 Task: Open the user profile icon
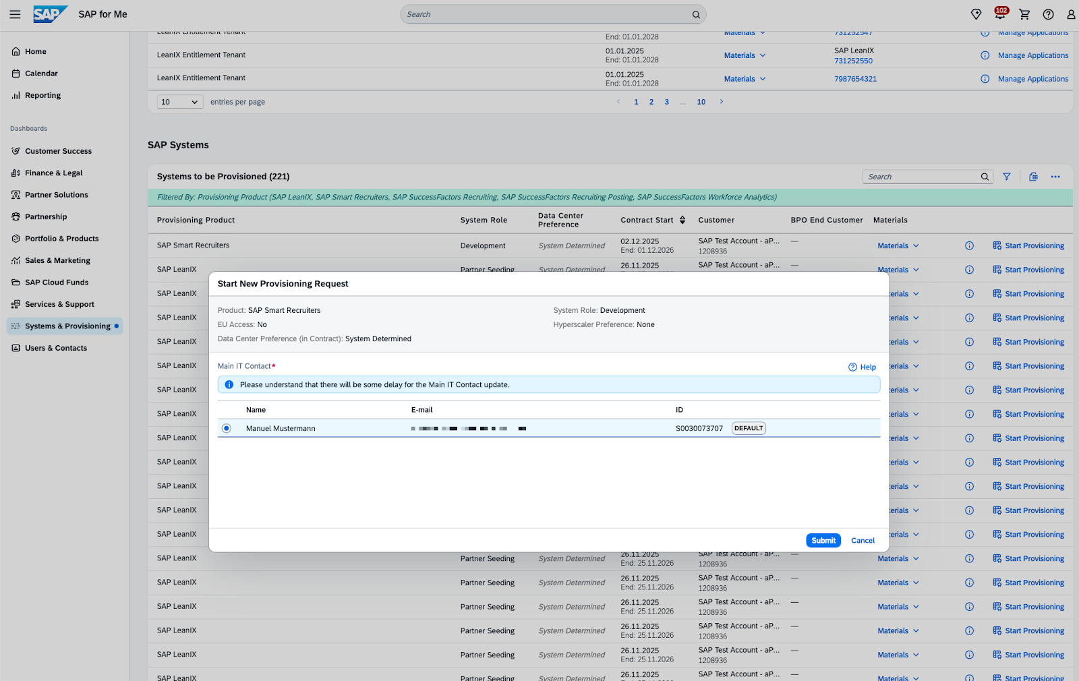point(1070,14)
